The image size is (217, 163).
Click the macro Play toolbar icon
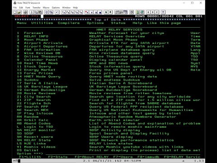(x=91, y=12)
